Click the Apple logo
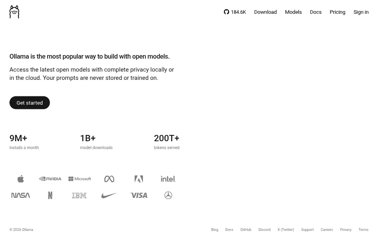The height and width of the screenshot is (236, 378). pyautogui.click(x=21, y=179)
